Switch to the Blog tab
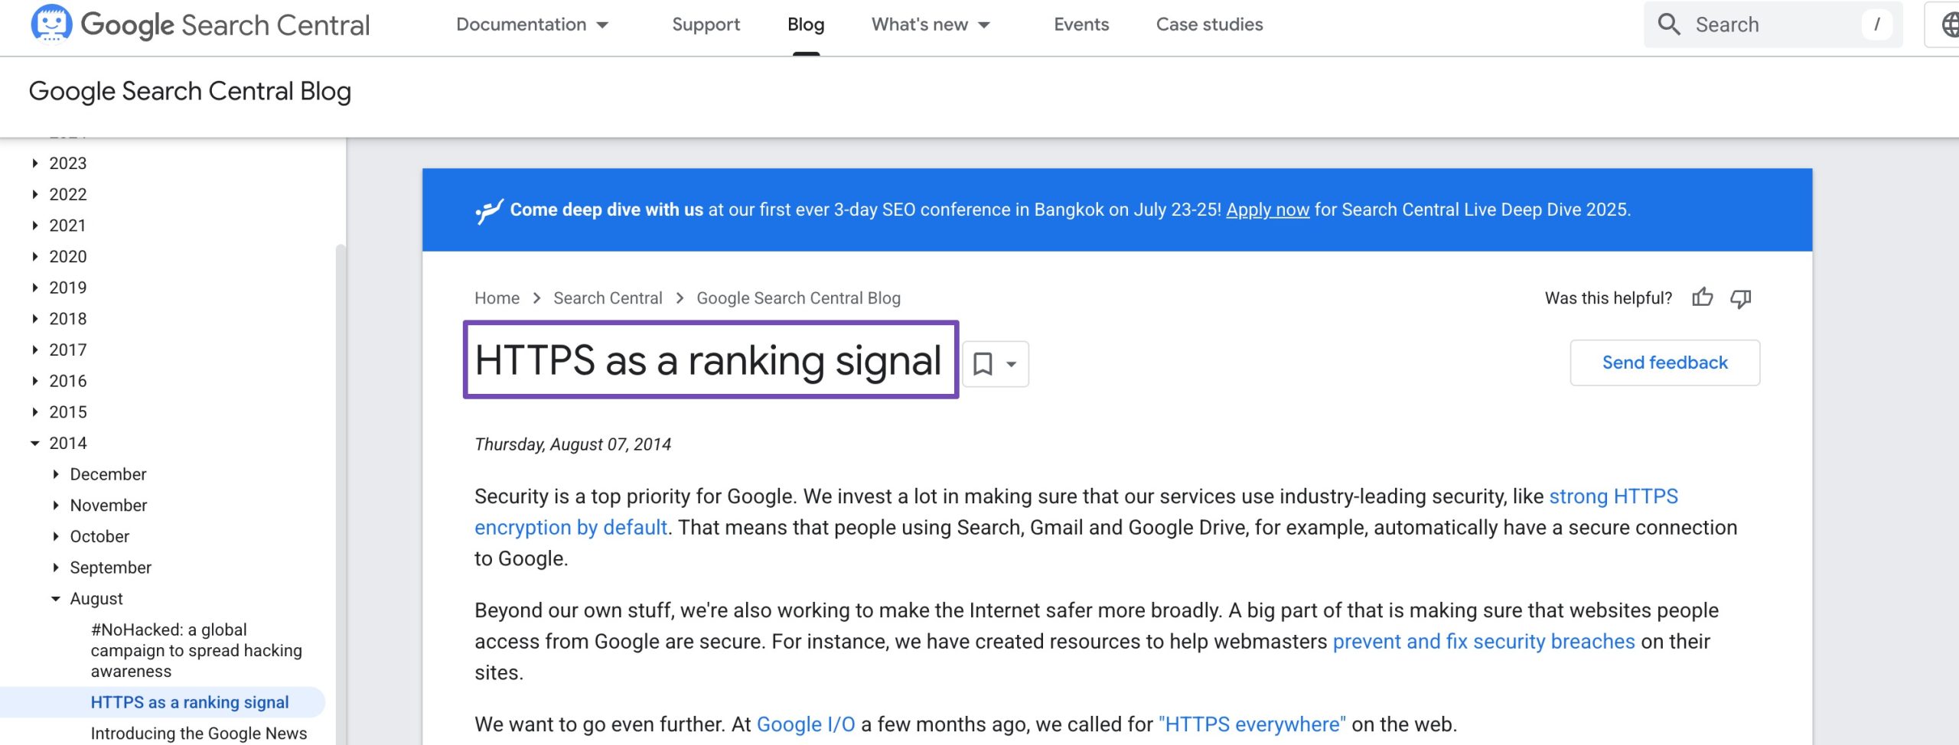This screenshot has height=745, width=1959. point(805,24)
